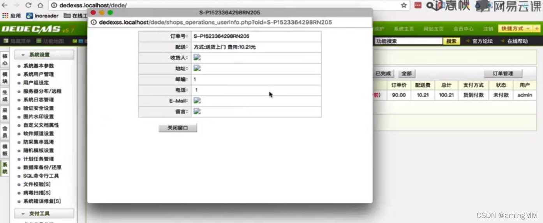Open 用户组设定 in the sidebar

pyautogui.click(x=36, y=83)
